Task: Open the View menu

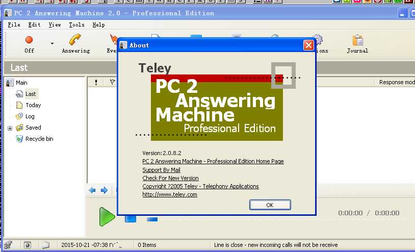Action: pyautogui.click(x=55, y=25)
